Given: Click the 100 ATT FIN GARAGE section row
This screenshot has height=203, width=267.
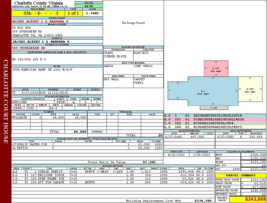Looking at the screenshot, I should [113, 182].
